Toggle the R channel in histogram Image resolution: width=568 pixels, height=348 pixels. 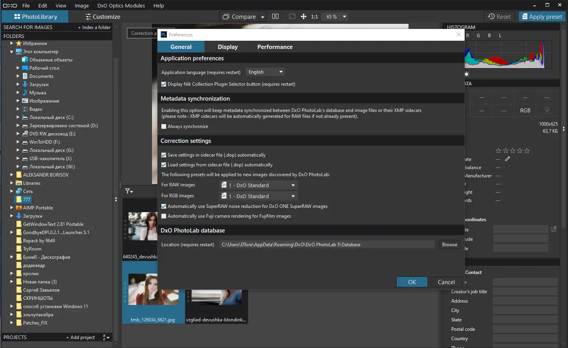pos(467,36)
